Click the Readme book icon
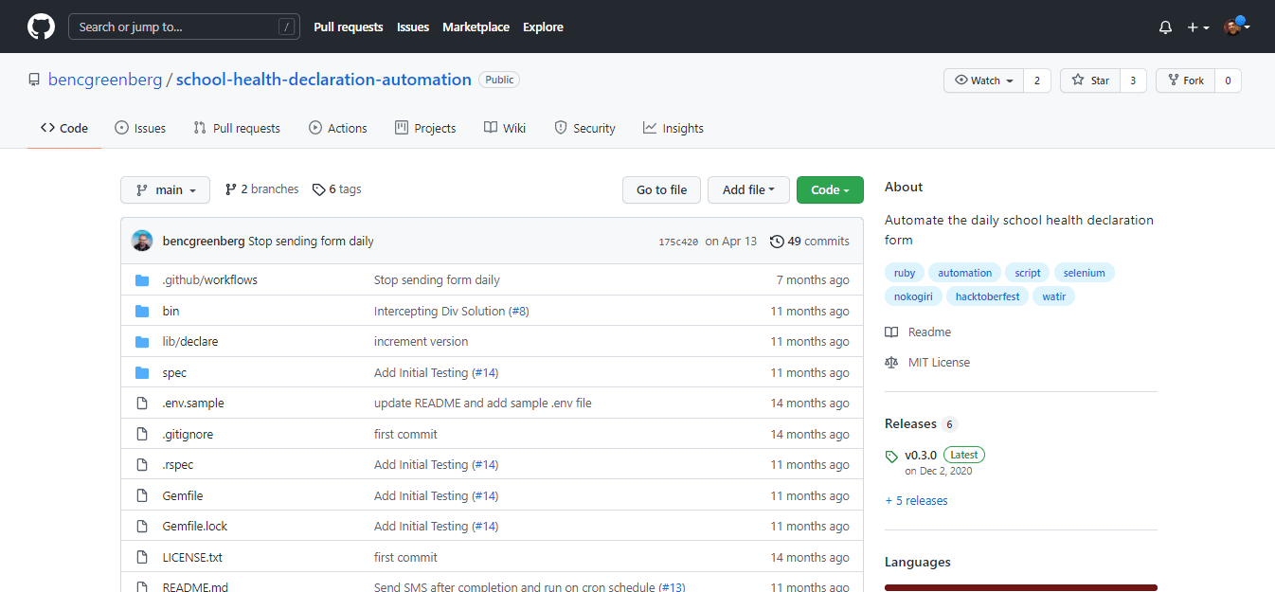1275x592 pixels. coord(891,332)
